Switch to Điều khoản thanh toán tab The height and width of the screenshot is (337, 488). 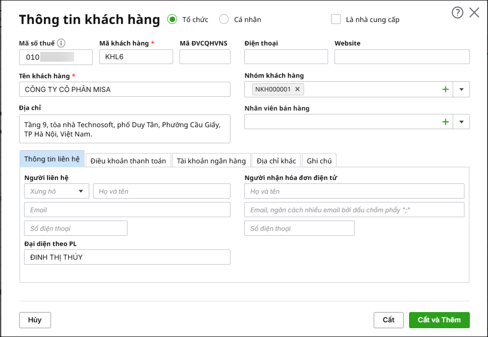click(x=128, y=160)
